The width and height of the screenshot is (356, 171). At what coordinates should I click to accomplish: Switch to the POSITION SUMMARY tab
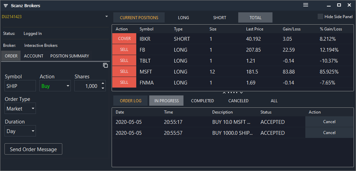coord(70,56)
